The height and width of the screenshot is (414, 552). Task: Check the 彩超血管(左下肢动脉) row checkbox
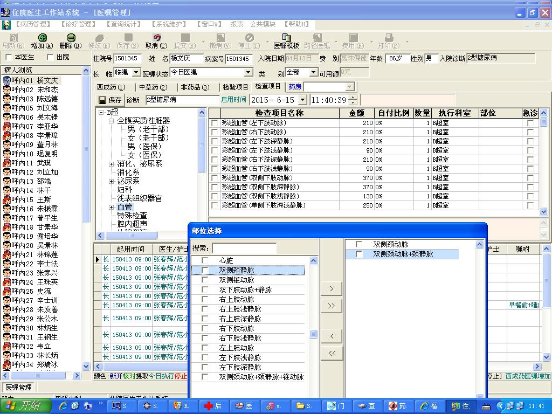pos(215,123)
